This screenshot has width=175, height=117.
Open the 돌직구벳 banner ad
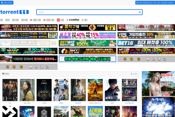click(x=87, y=27)
